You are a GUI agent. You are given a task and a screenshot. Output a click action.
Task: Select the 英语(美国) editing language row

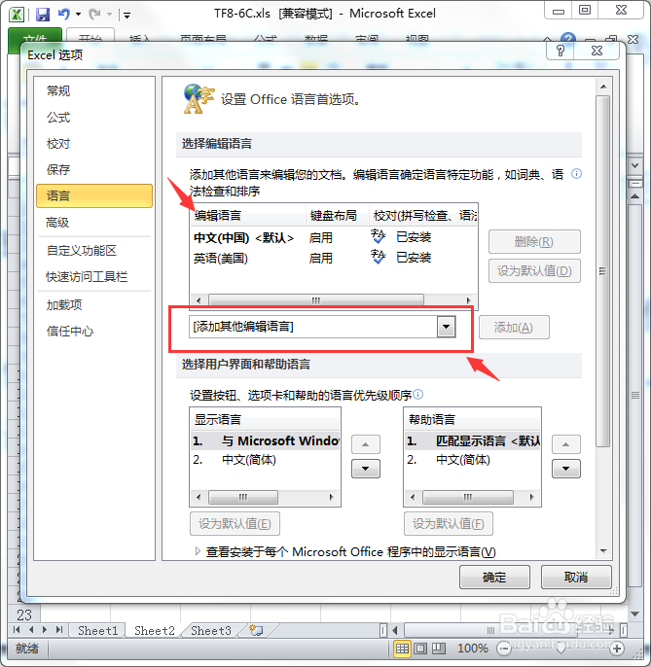point(334,258)
